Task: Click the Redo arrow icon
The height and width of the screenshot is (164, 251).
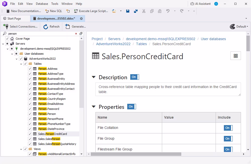Action: pos(181,11)
